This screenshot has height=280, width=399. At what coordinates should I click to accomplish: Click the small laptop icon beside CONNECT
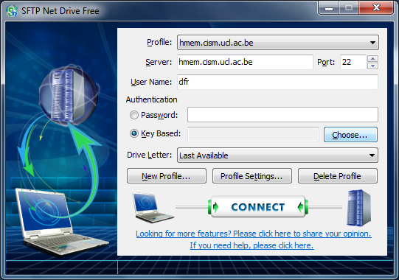click(153, 208)
